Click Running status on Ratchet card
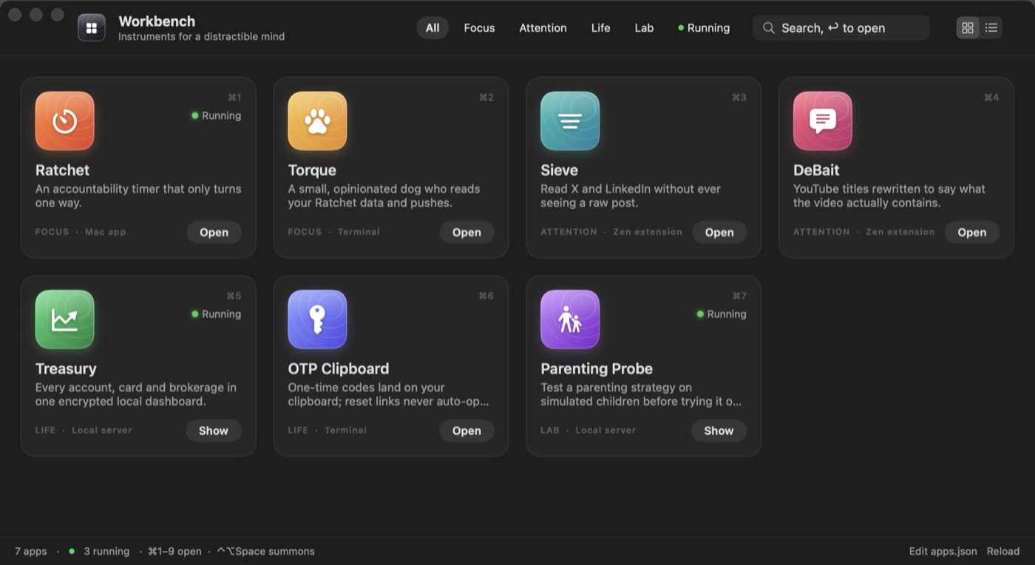 tap(217, 115)
